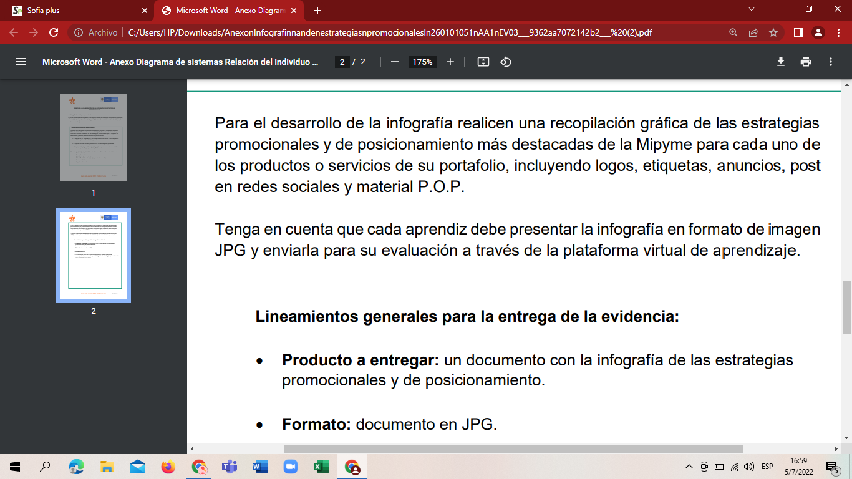The width and height of the screenshot is (852, 479).
Task: Open the clock and date flyout
Action: click(x=798, y=467)
